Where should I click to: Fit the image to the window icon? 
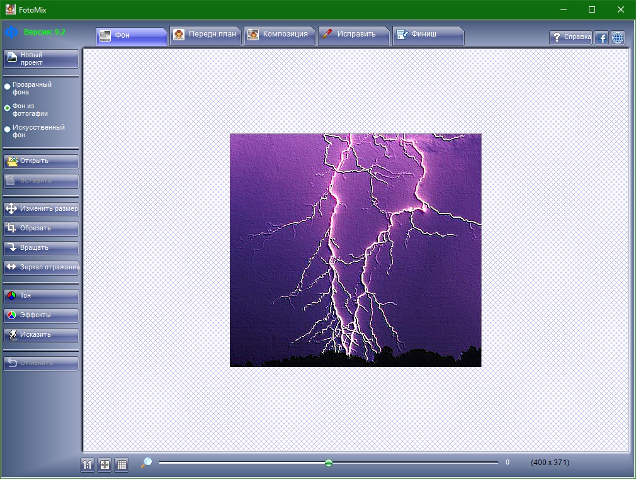pyautogui.click(x=105, y=465)
